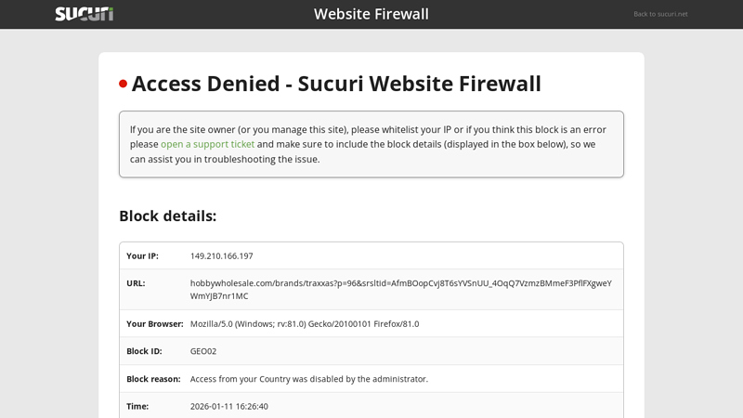Click the 'Your IP:' label
Image resolution: width=743 pixels, height=418 pixels.
[142, 255]
